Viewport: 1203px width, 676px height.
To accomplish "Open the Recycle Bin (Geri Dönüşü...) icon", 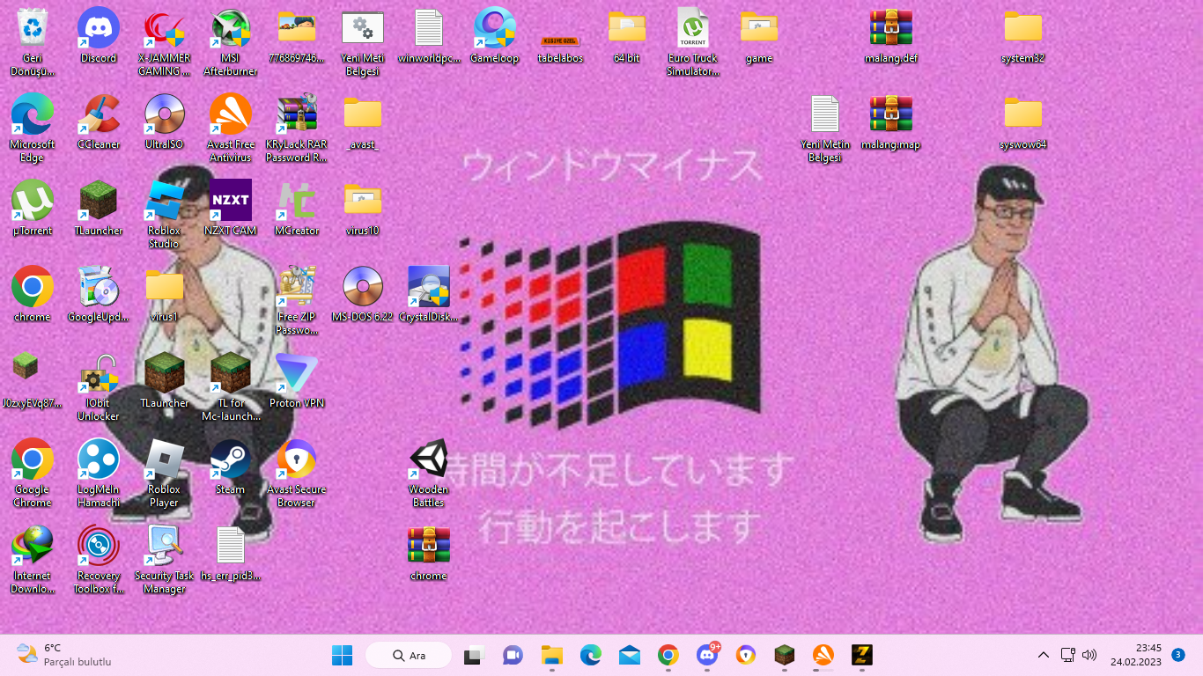I will [x=33, y=41].
